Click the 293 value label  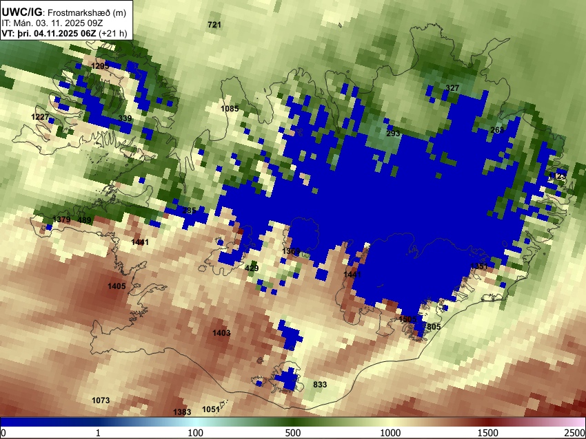point(393,133)
